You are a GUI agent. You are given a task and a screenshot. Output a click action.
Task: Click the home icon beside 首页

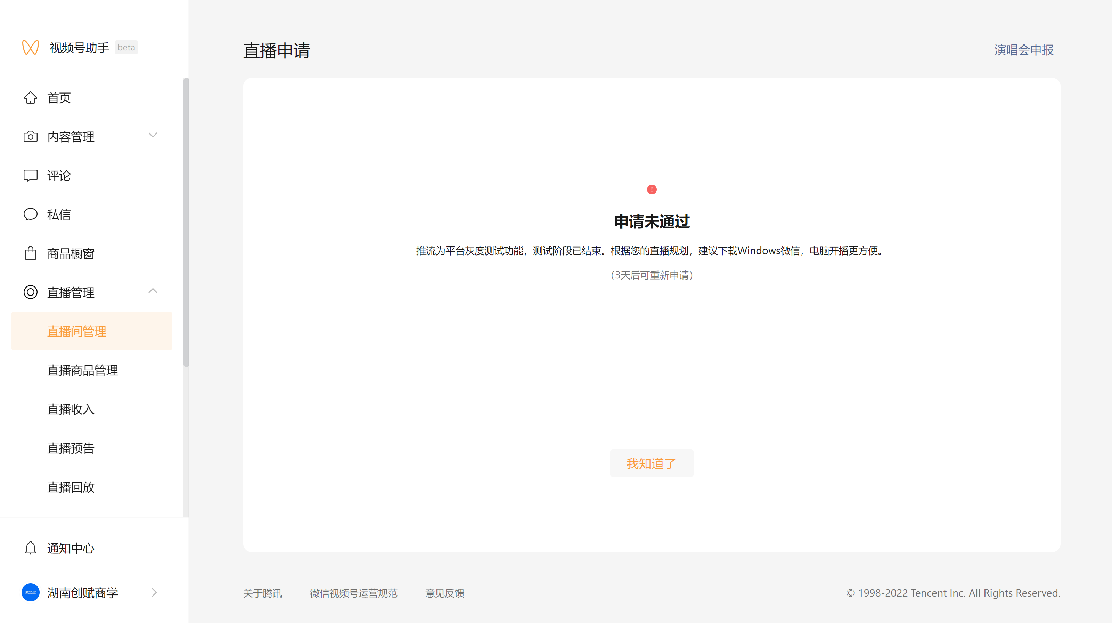pos(30,98)
